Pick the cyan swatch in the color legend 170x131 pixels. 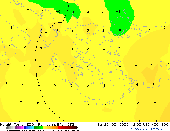[x=32, y=128]
